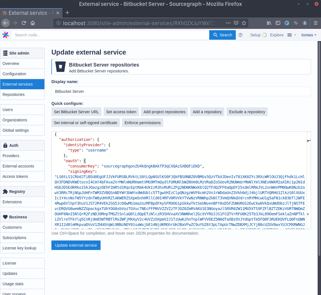Image resolution: width=321 pixels, height=295 pixels.
Task: Click into the Search code input
Action: coord(110,35)
